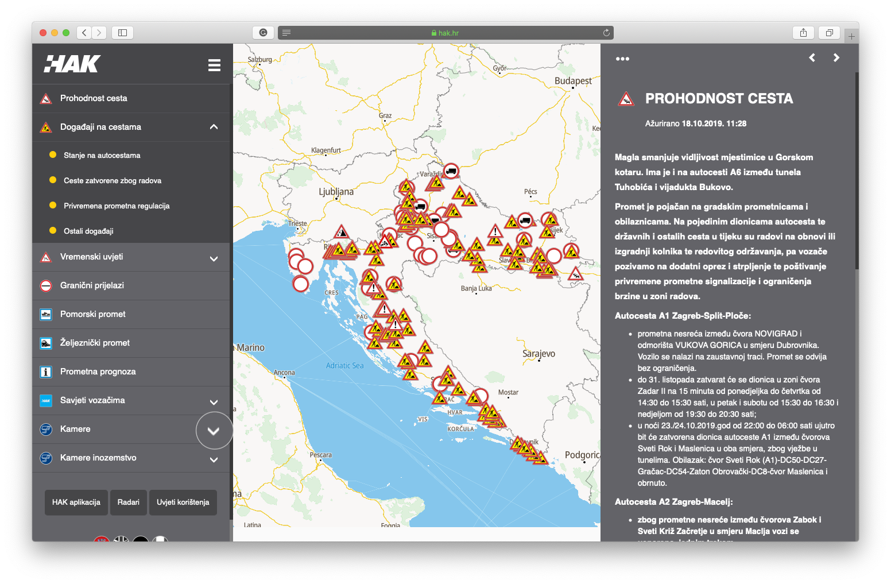Image resolution: width=891 pixels, height=584 pixels.
Task: Click the HAK logo
Action: pyautogui.click(x=73, y=64)
